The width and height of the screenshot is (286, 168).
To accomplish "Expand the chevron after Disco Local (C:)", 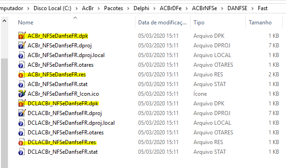I will click(76, 8).
